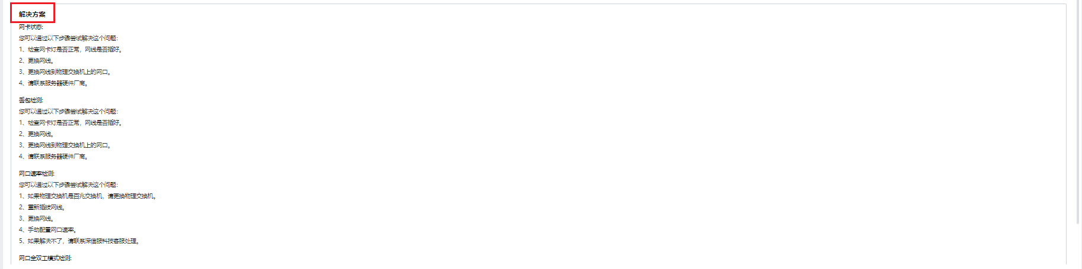Select the 网口速率检测 section title
The image size is (1082, 269).
click(37, 174)
